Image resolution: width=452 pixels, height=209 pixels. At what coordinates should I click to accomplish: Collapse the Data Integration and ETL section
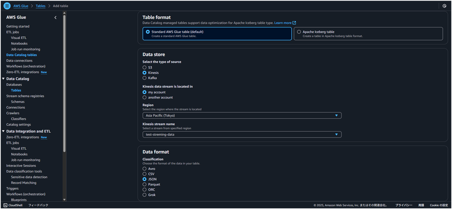3,131
